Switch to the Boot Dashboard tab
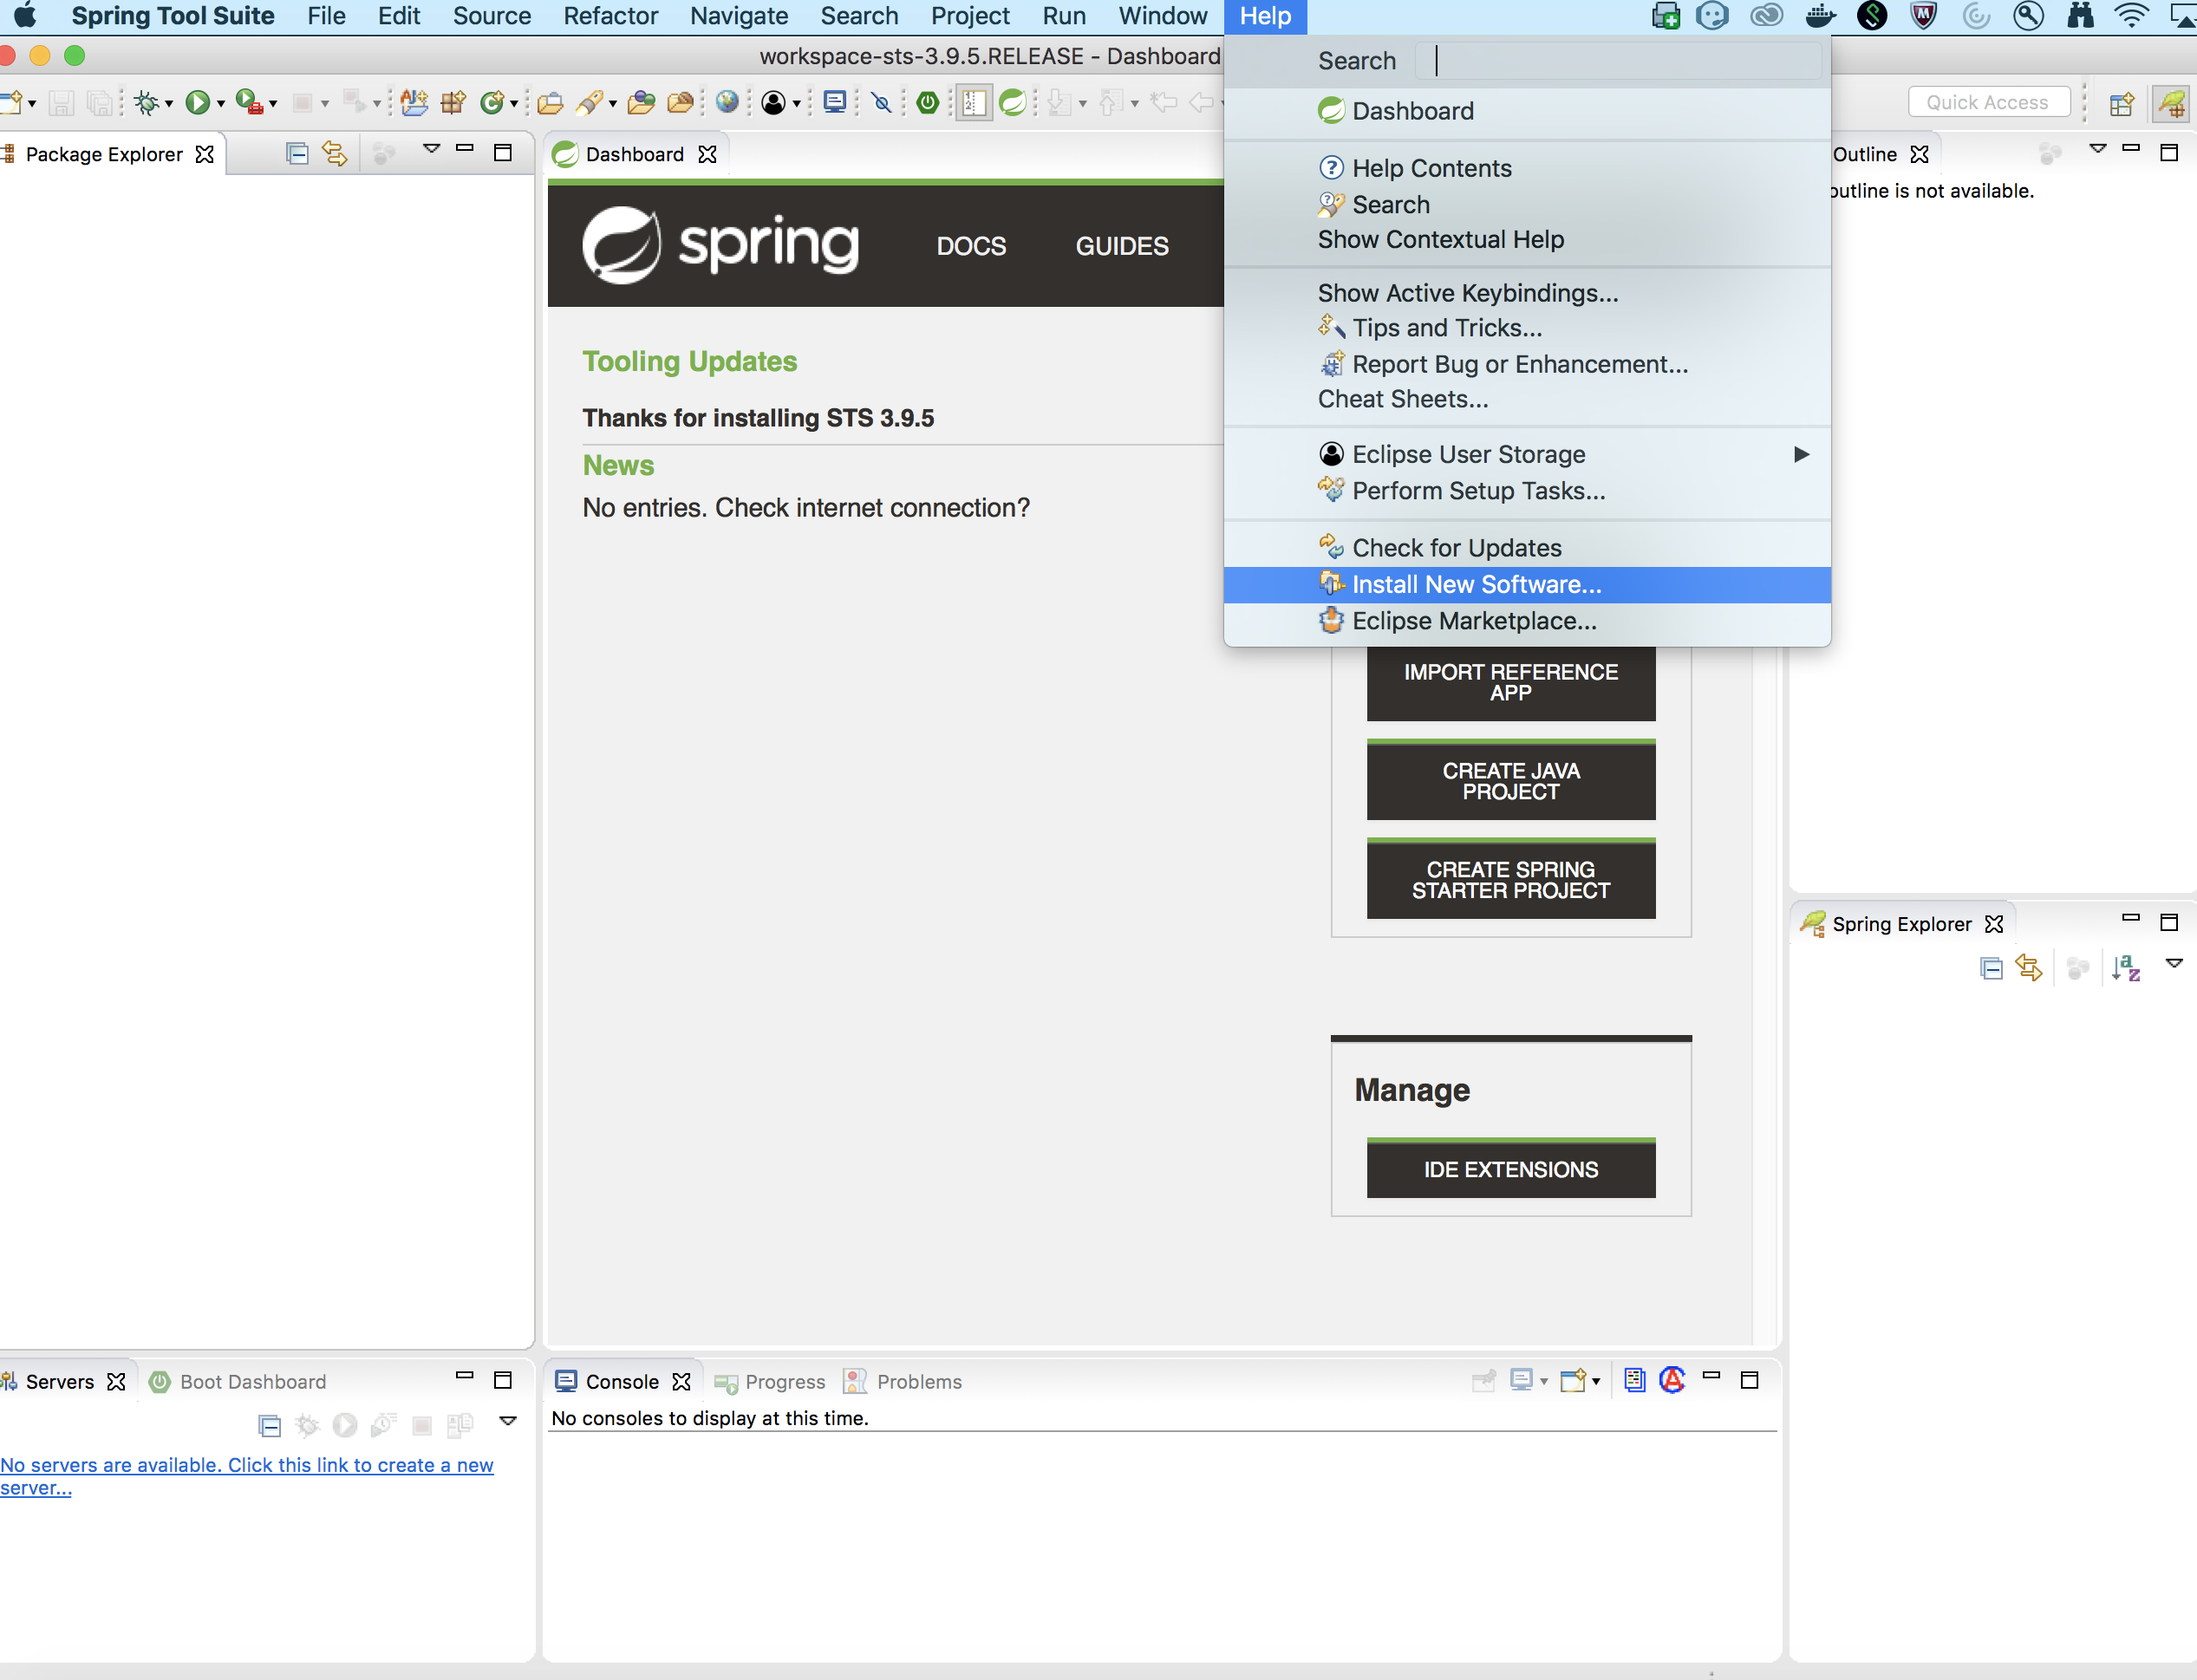Viewport: 2197px width, 1680px height. point(238,1382)
